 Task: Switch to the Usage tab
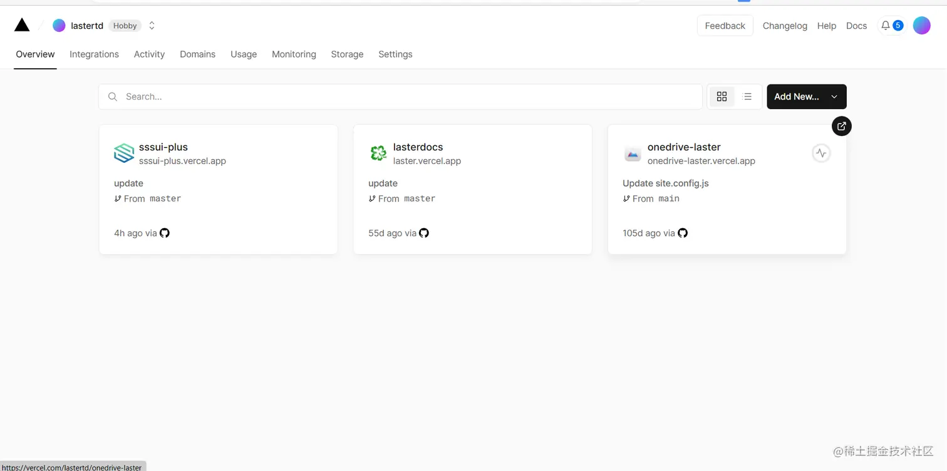pyautogui.click(x=244, y=54)
